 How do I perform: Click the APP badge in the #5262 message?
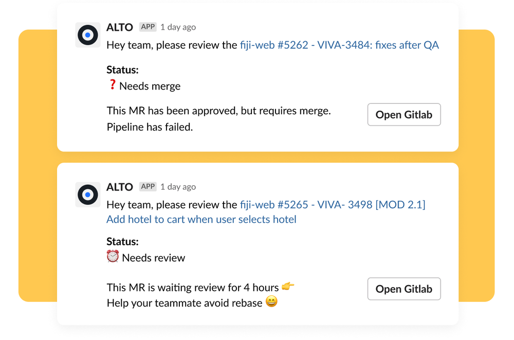(148, 27)
